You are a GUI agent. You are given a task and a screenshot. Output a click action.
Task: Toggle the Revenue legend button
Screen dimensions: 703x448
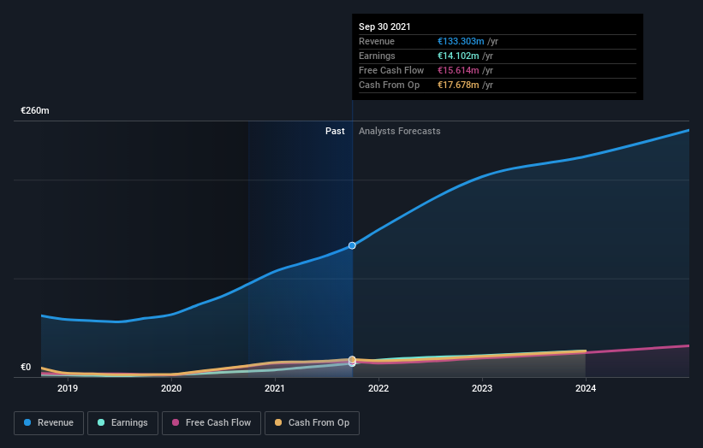point(49,423)
